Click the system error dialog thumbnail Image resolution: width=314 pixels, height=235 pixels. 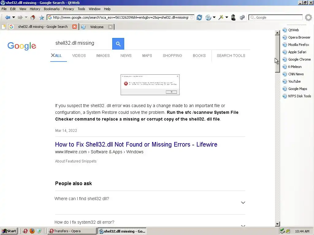[x=150, y=85]
